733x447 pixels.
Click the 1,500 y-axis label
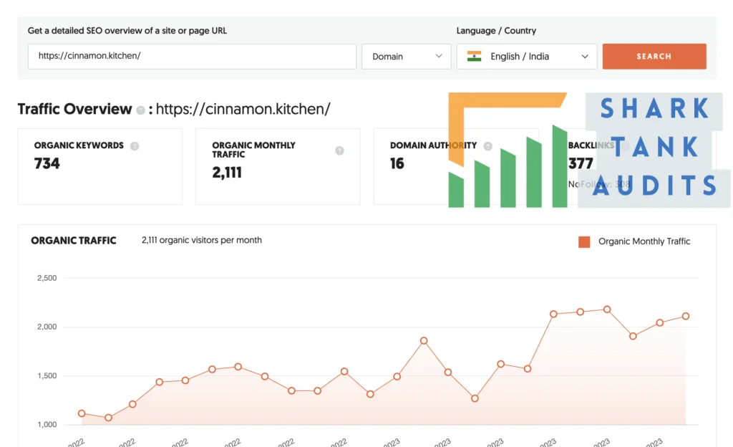(47, 375)
